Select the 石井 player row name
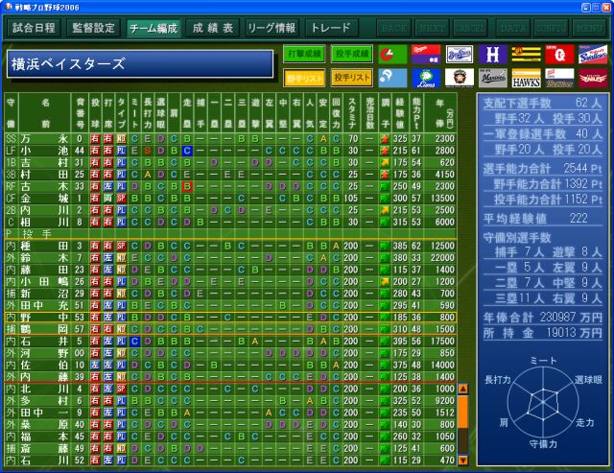 pos(45,342)
